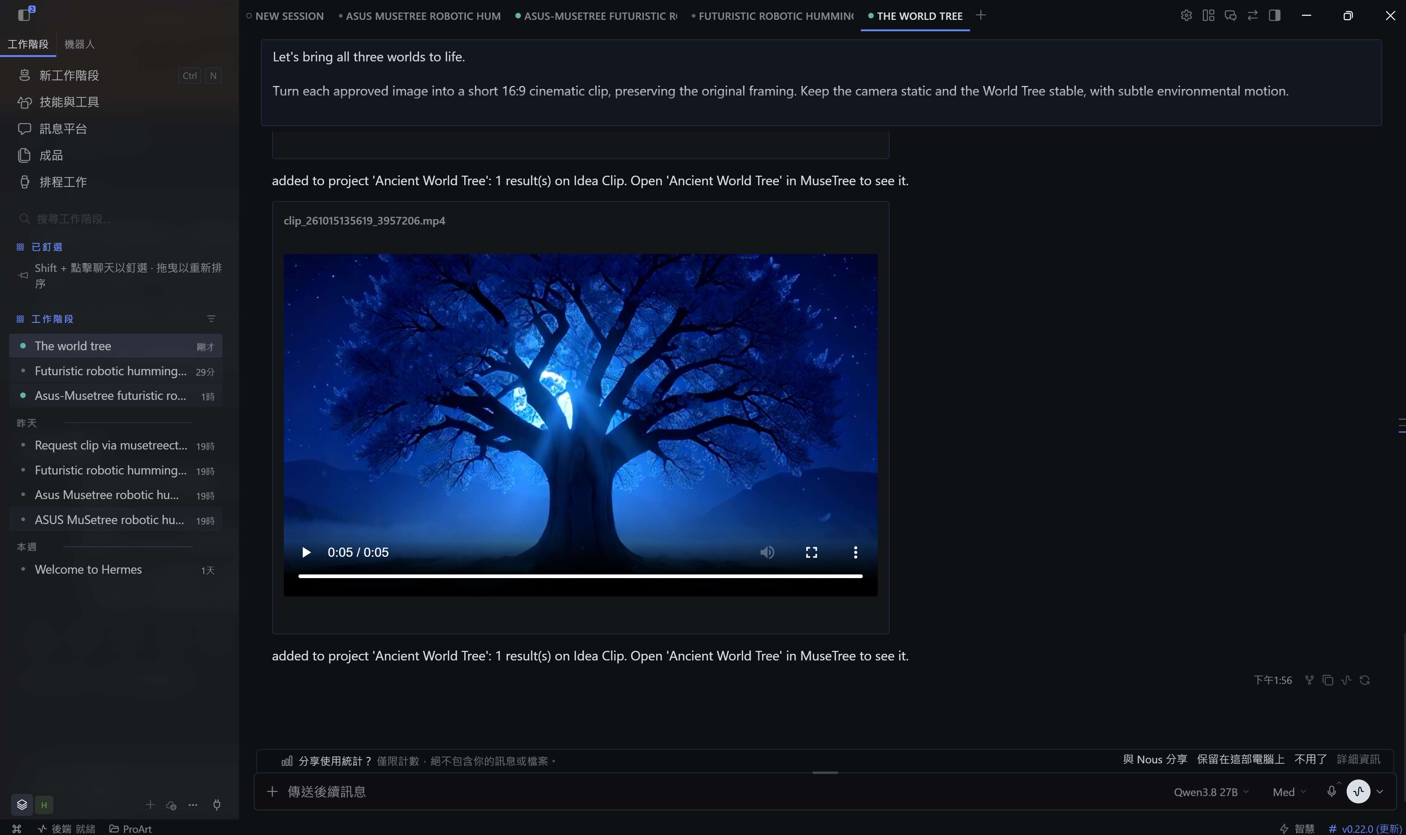Open the video's three-dot more options
Viewport: 1406px width, 835px height.
(x=855, y=552)
